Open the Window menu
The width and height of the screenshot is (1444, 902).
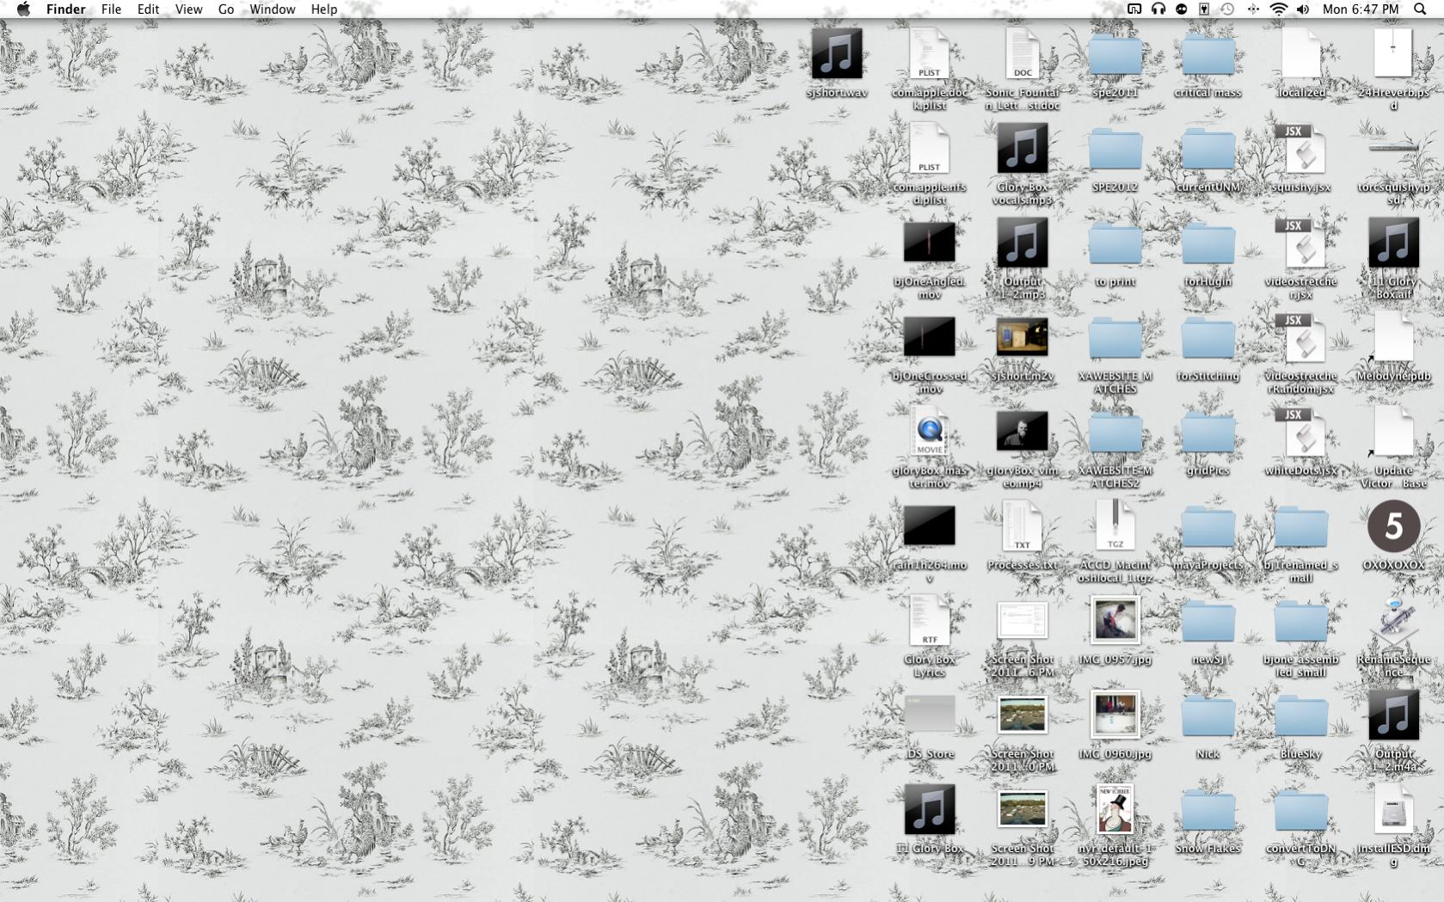tap(273, 9)
